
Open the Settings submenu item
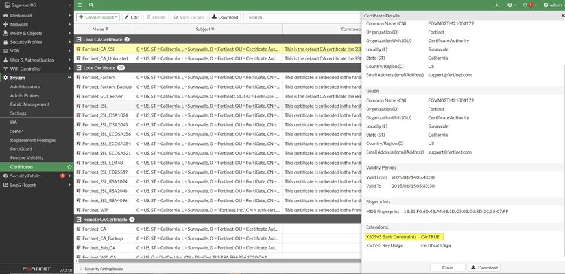[x=18, y=113]
